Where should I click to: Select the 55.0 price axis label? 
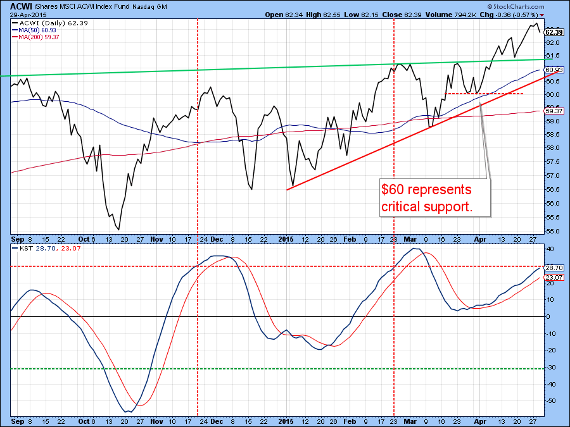click(552, 232)
